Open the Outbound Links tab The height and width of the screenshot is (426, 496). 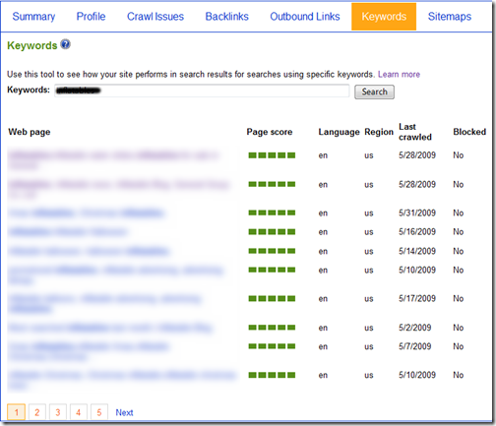305,17
